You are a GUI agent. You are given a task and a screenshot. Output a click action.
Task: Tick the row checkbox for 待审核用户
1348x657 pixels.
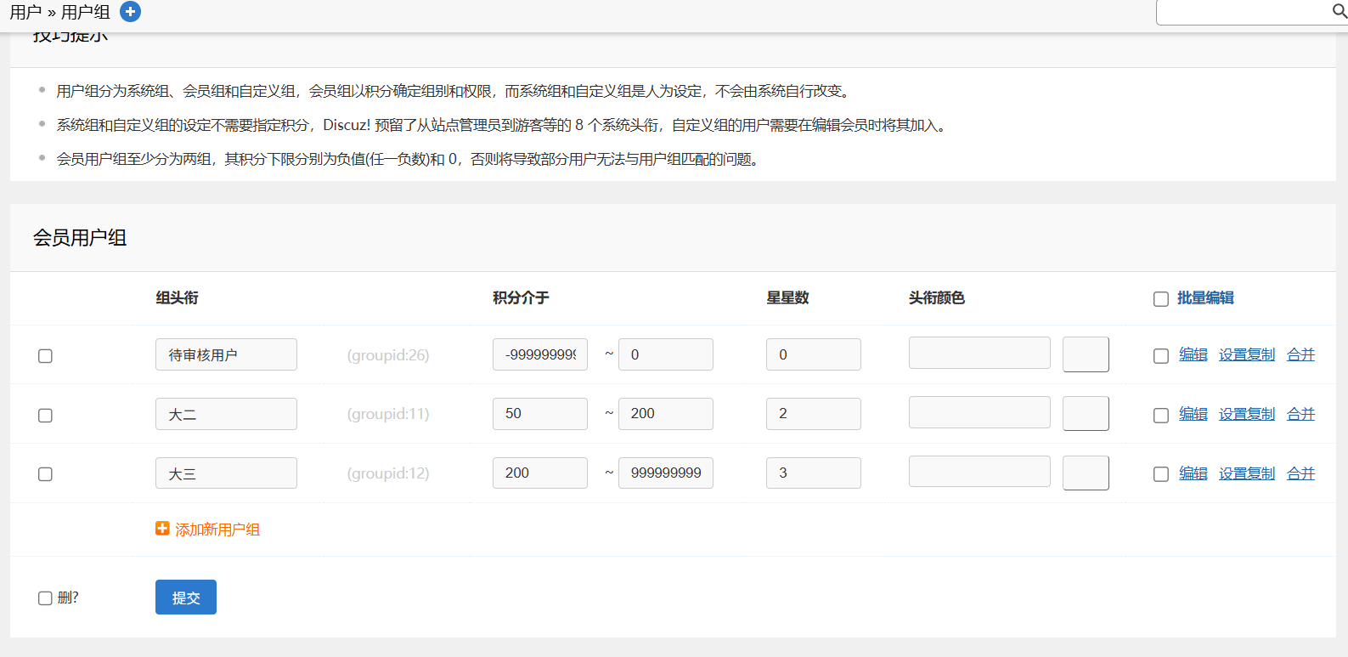click(45, 355)
